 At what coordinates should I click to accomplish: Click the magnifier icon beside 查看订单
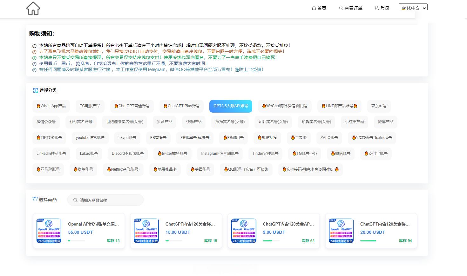[x=341, y=8]
